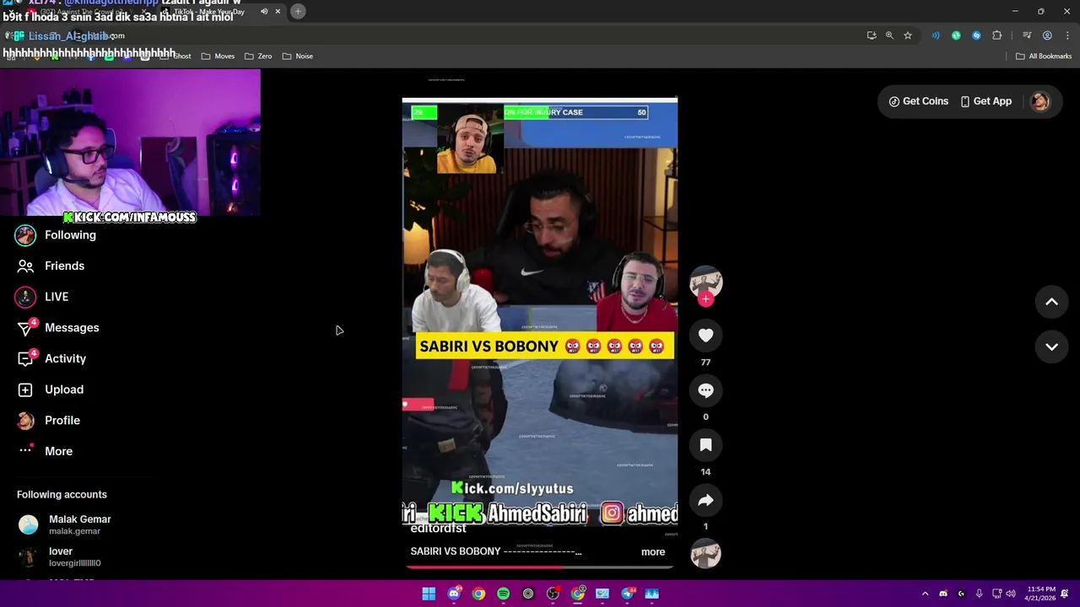
Task: Open Telegram from the taskbar
Action: click(x=627, y=594)
